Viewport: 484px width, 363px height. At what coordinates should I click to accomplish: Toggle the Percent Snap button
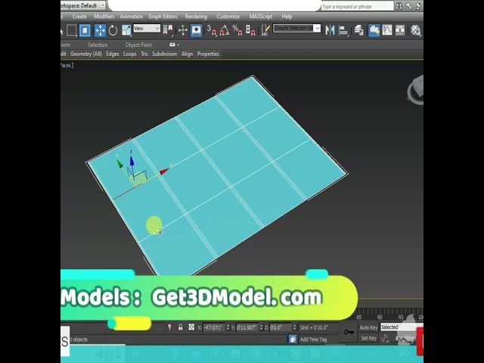[x=237, y=30]
